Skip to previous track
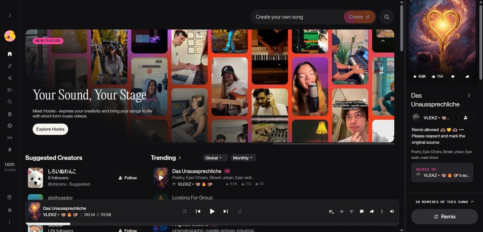483x232 pixels. tap(198, 211)
